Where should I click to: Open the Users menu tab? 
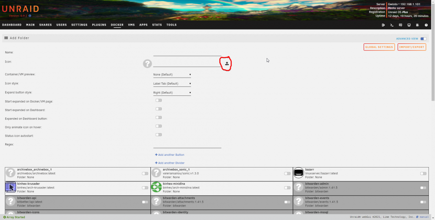point(62,25)
